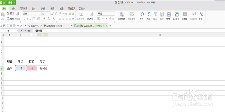Image resolution: width=225 pixels, height=112 pixels.
Task: Open the font name 宋体 dropdown
Action: tap(40, 14)
